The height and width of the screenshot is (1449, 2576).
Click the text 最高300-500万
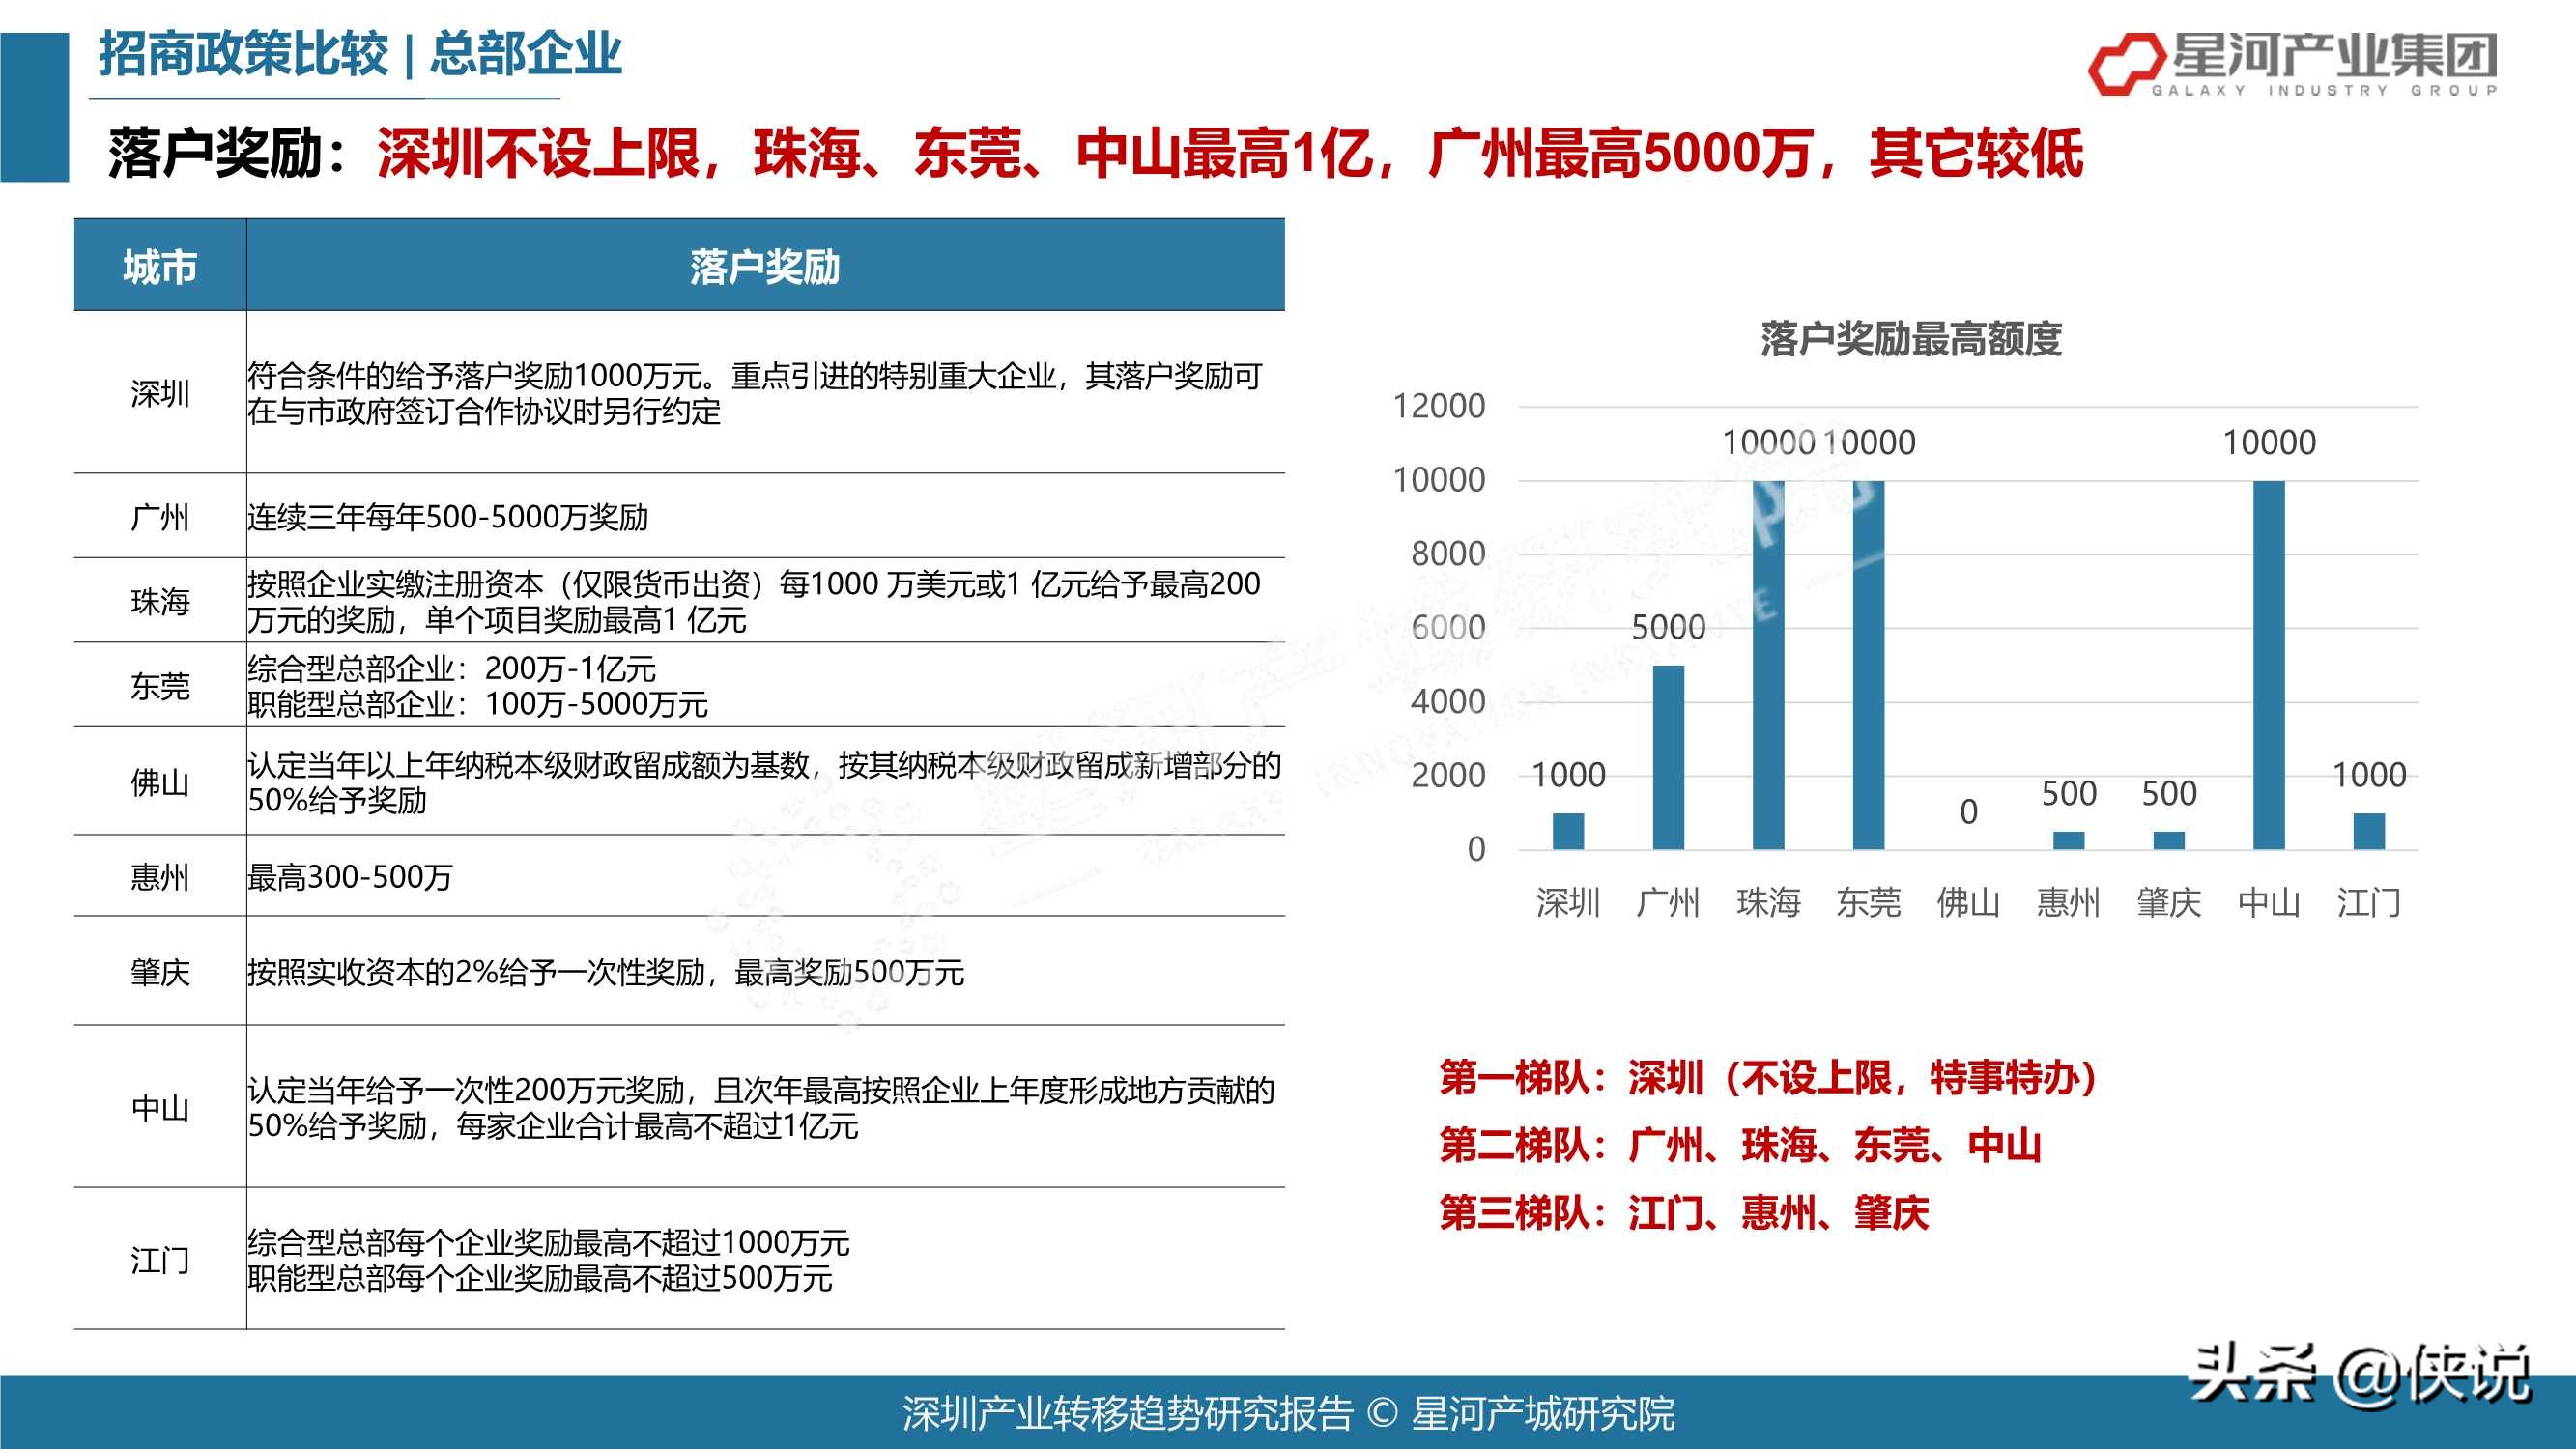tap(350, 877)
